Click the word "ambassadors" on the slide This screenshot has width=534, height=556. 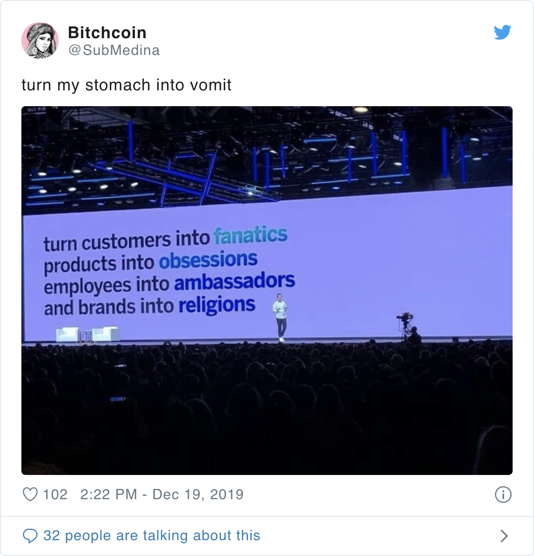tap(234, 282)
